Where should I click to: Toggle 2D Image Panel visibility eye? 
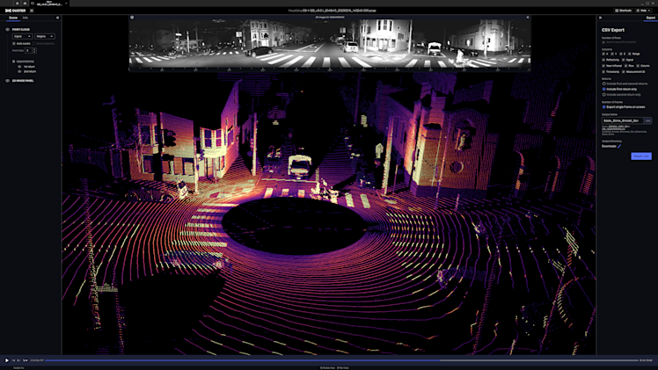tap(8, 81)
